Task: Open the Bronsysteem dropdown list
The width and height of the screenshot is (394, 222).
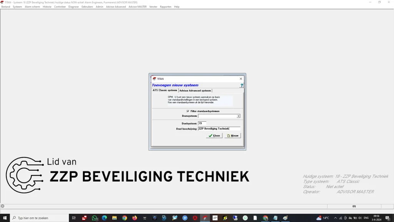Action: (239, 116)
